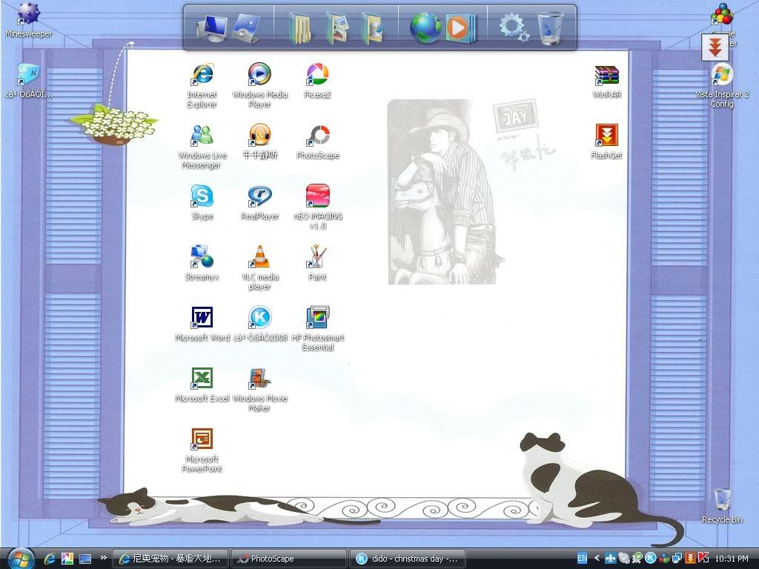Expand the Quick Launch overflow chevron
This screenshot has width=759, height=569.
pos(103,558)
